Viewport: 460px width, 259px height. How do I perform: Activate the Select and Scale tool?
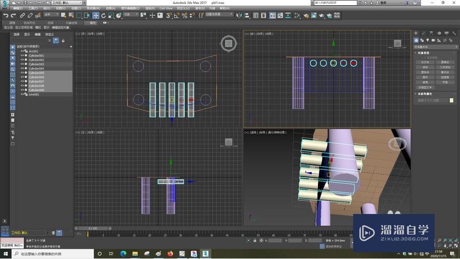coord(111,16)
